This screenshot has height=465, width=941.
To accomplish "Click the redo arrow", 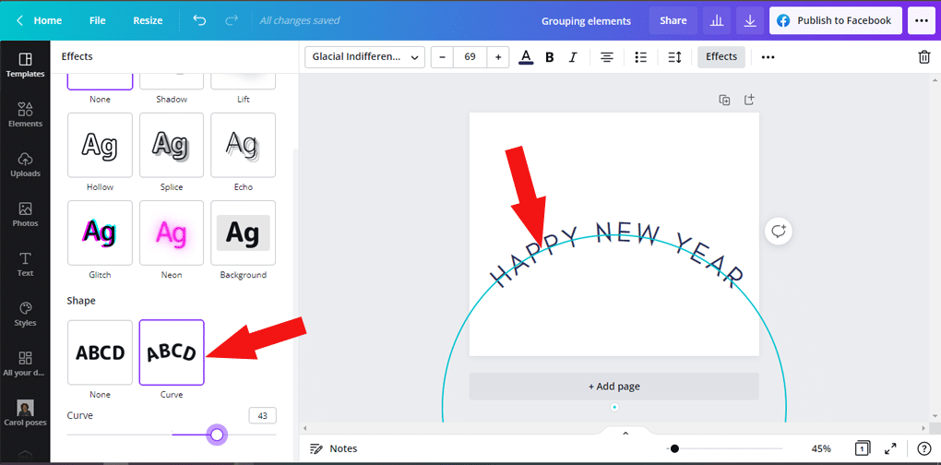I will 231,20.
